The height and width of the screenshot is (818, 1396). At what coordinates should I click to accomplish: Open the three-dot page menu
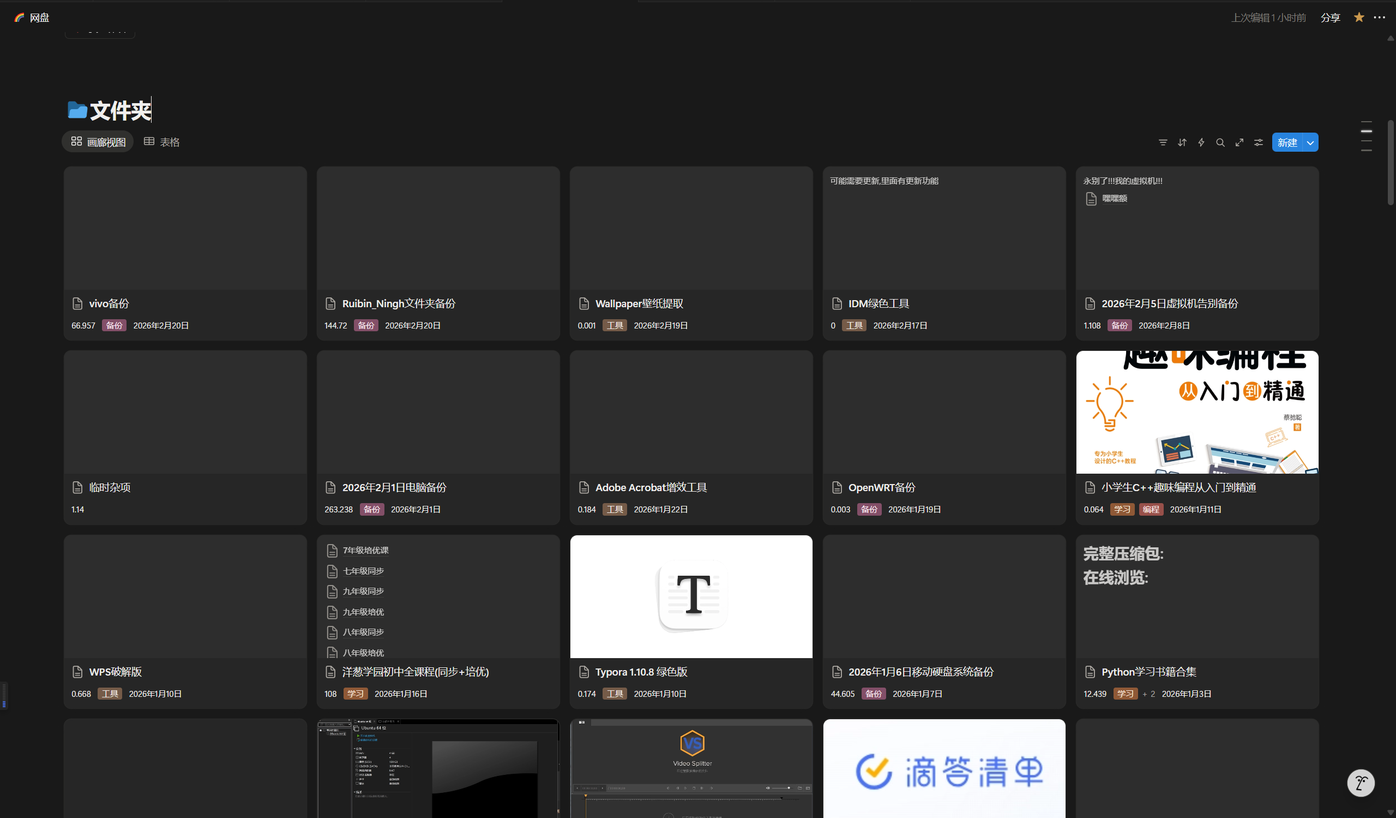[1380, 17]
